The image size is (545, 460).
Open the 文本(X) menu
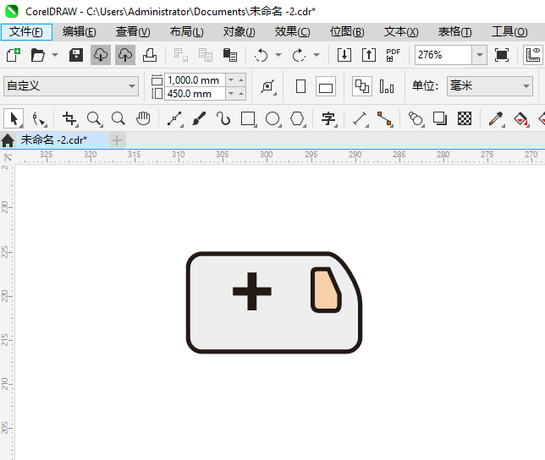coord(401,32)
